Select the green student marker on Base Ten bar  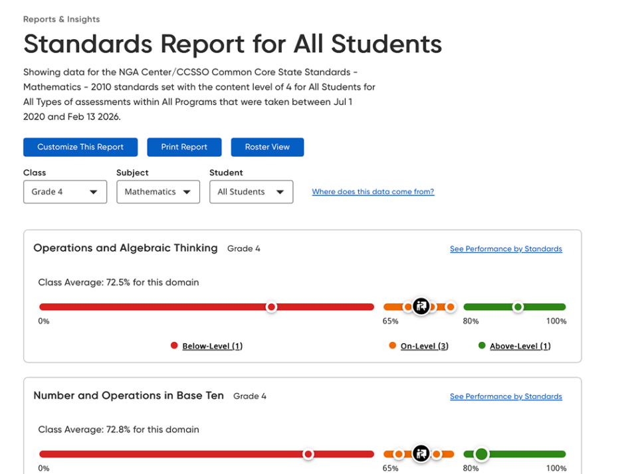click(481, 453)
